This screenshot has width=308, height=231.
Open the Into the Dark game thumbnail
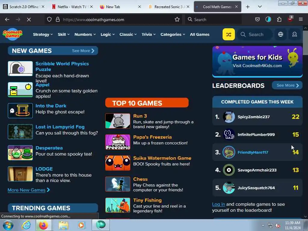20,111
